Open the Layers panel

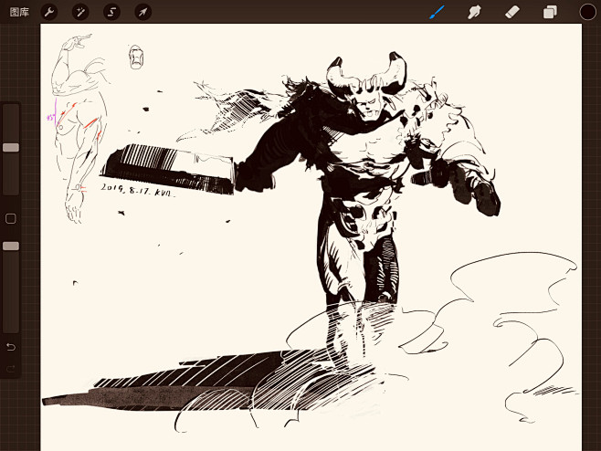click(x=550, y=12)
